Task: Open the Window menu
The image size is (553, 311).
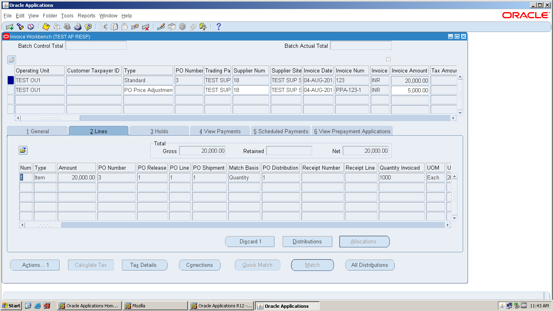Action: [108, 16]
